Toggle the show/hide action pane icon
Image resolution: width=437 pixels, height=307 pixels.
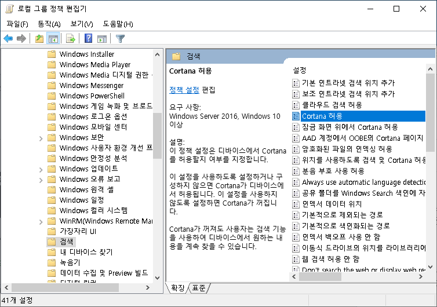(102, 39)
